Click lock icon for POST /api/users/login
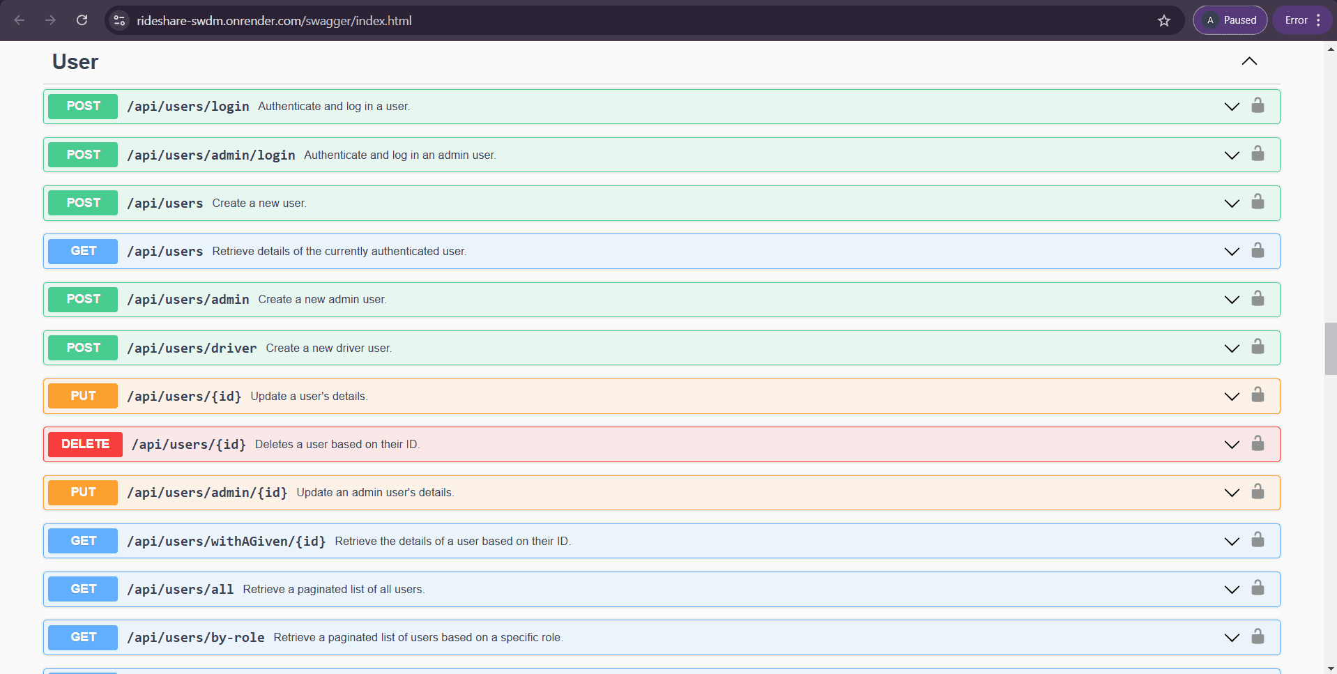1337x674 pixels. (x=1258, y=106)
